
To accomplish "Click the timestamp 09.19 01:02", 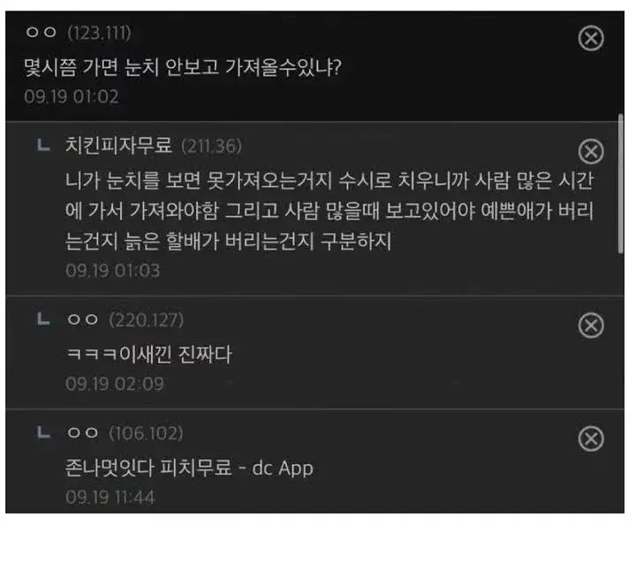I will coord(72,97).
